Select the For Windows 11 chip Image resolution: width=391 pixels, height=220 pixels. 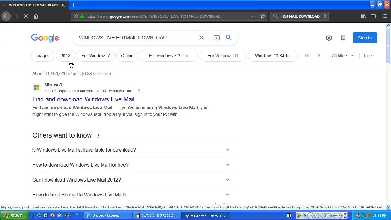point(223,56)
